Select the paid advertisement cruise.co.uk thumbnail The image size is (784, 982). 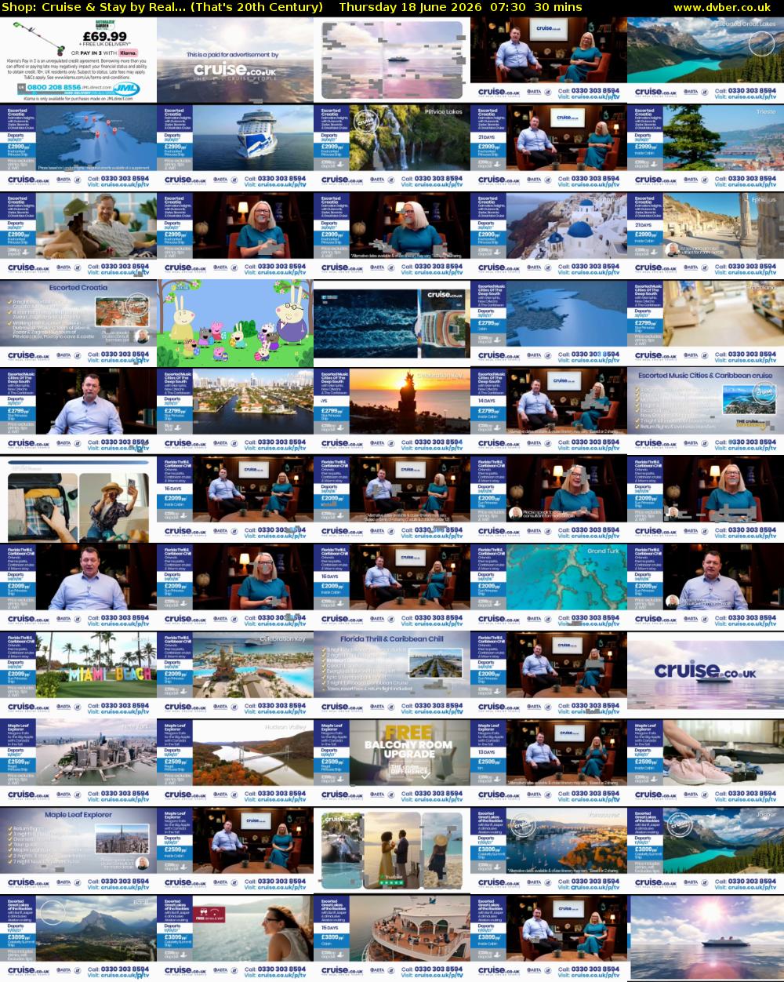(235, 60)
